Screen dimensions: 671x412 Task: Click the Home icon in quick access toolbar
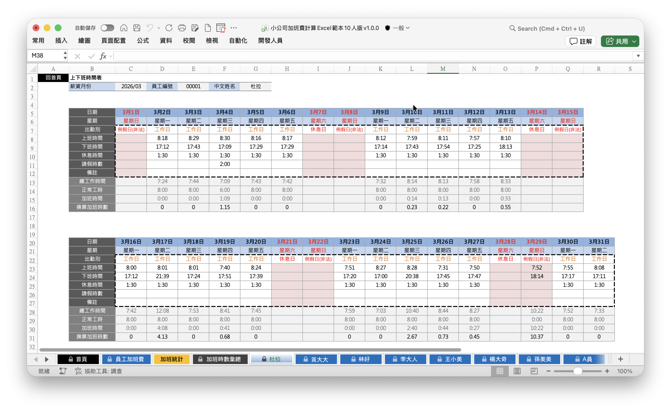(x=124, y=28)
